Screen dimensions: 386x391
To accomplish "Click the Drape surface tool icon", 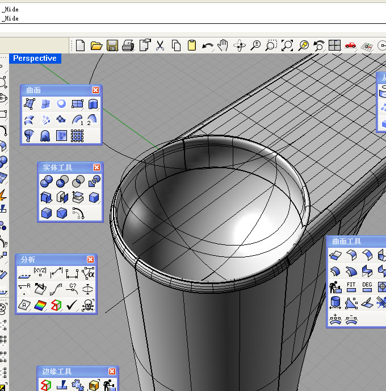I will 45,136.
